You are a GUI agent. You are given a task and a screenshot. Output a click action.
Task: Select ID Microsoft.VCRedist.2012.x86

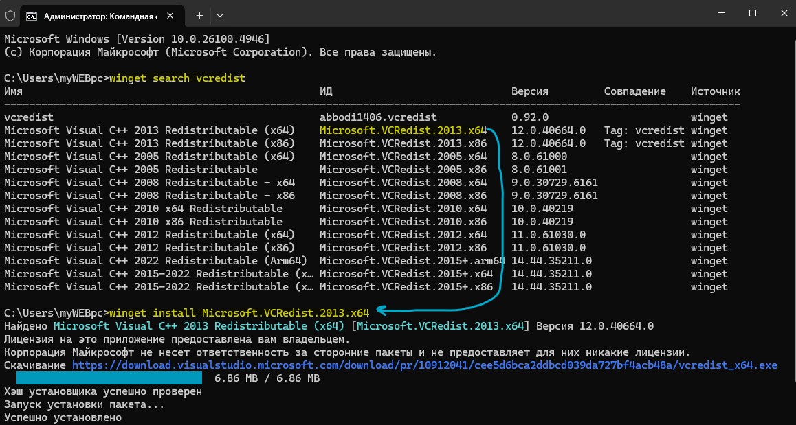click(403, 248)
